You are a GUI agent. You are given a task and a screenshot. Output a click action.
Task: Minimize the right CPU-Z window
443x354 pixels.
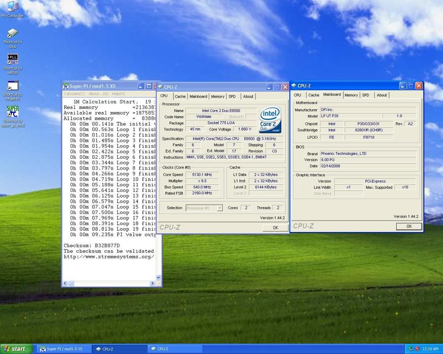[x=403, y=86]
